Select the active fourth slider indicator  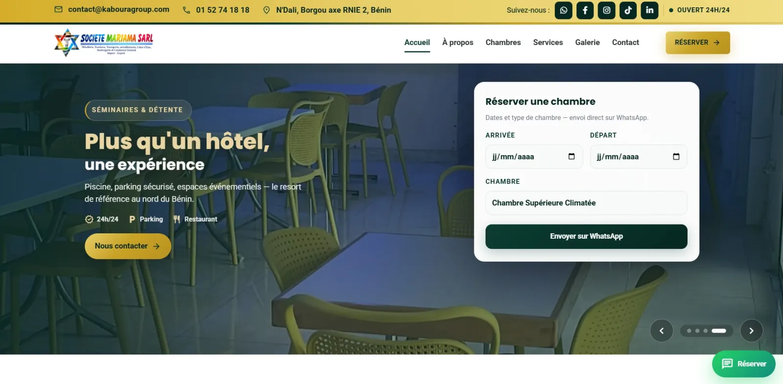click(718, 331)
